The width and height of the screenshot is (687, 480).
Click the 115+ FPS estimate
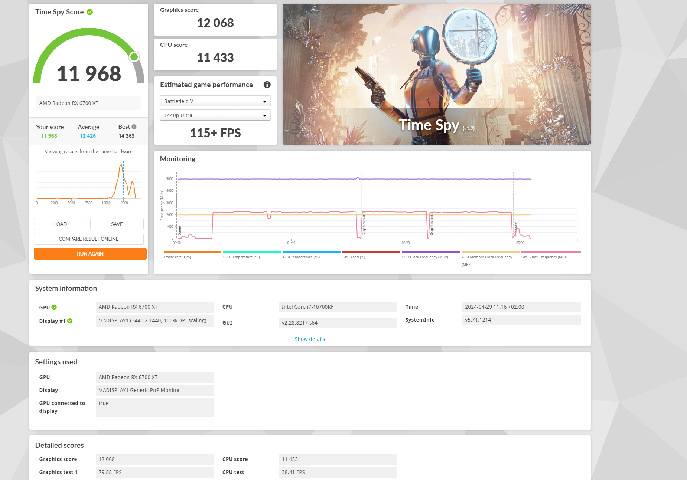[x=215, y=133]
